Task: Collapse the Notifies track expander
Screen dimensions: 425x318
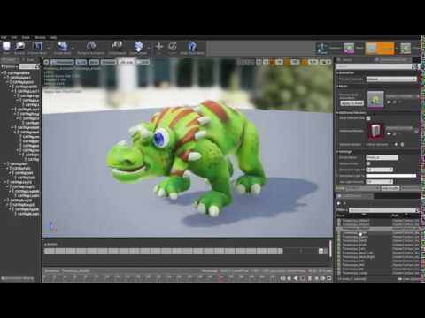Action: [x=45, y=244]
